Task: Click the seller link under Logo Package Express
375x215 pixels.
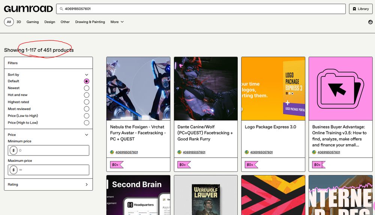Action: pos(261,152)
